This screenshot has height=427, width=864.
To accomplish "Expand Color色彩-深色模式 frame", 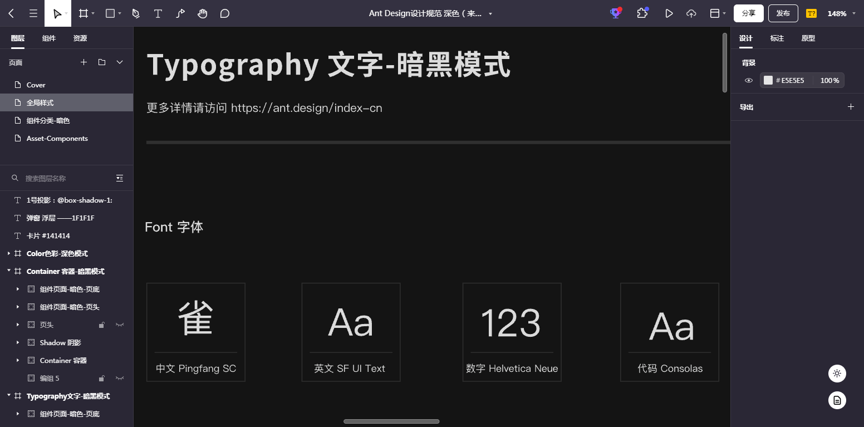I will [9, 253].
